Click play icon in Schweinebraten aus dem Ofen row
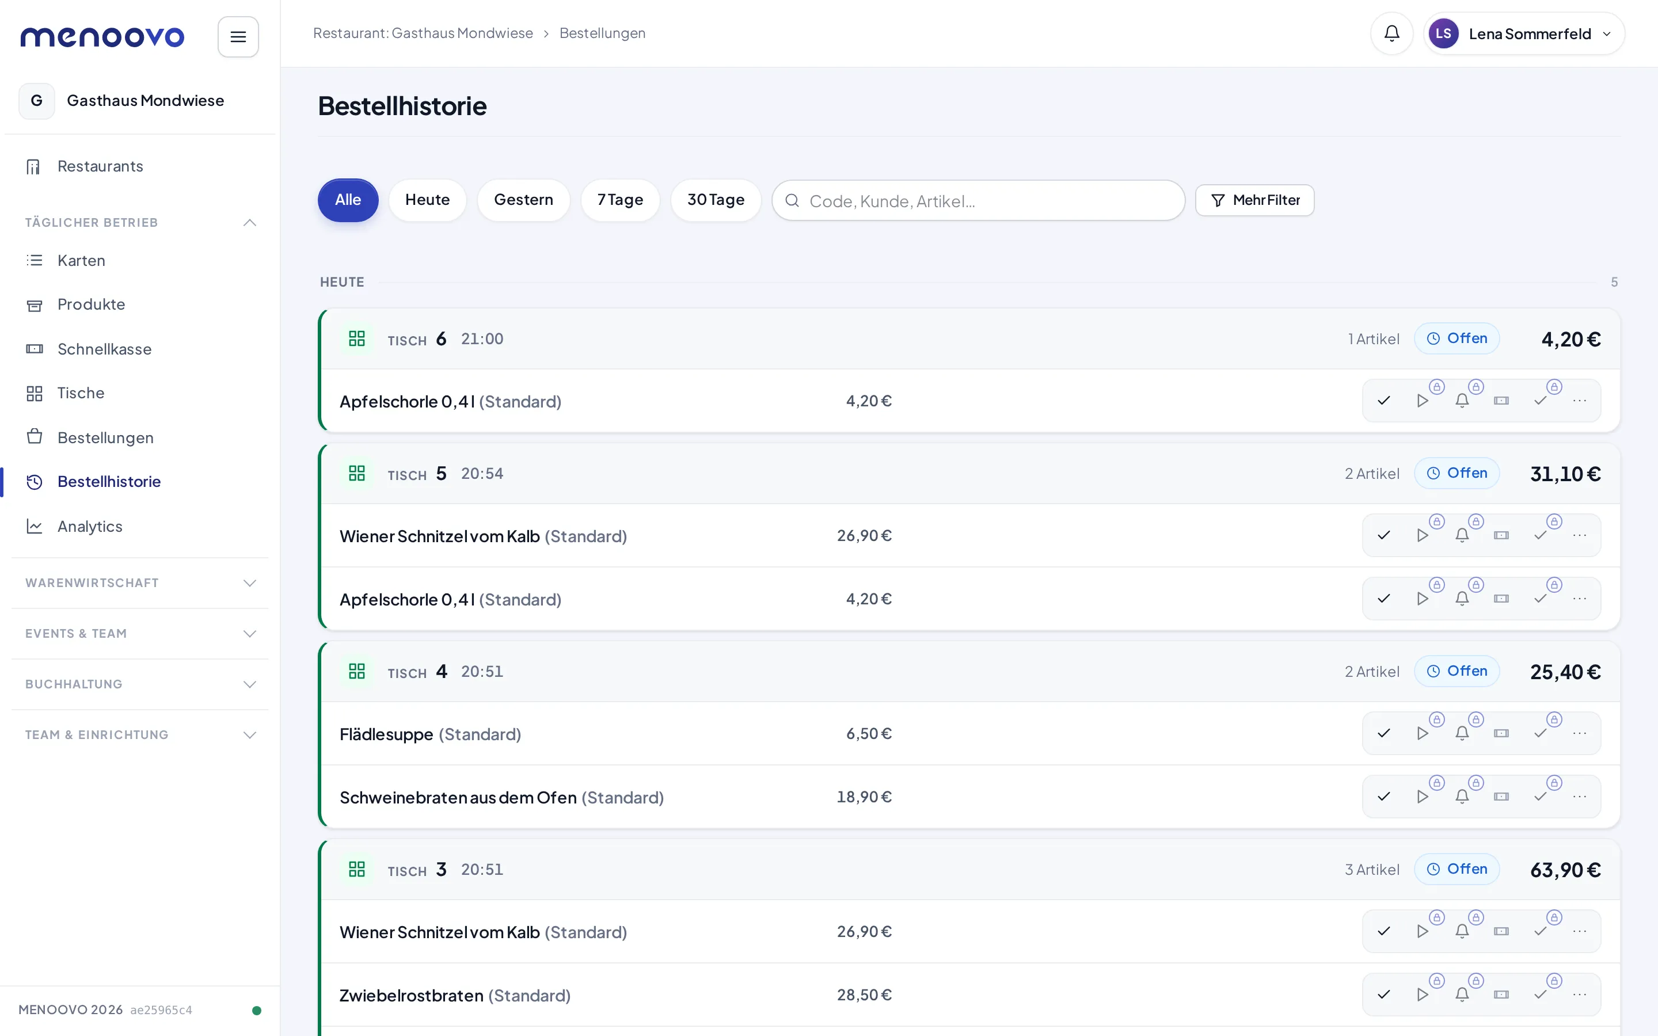1658x1036 pixels. click(x=1423, y=797)
